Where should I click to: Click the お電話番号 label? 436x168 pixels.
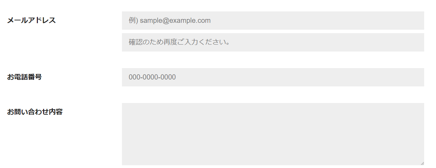24,77
